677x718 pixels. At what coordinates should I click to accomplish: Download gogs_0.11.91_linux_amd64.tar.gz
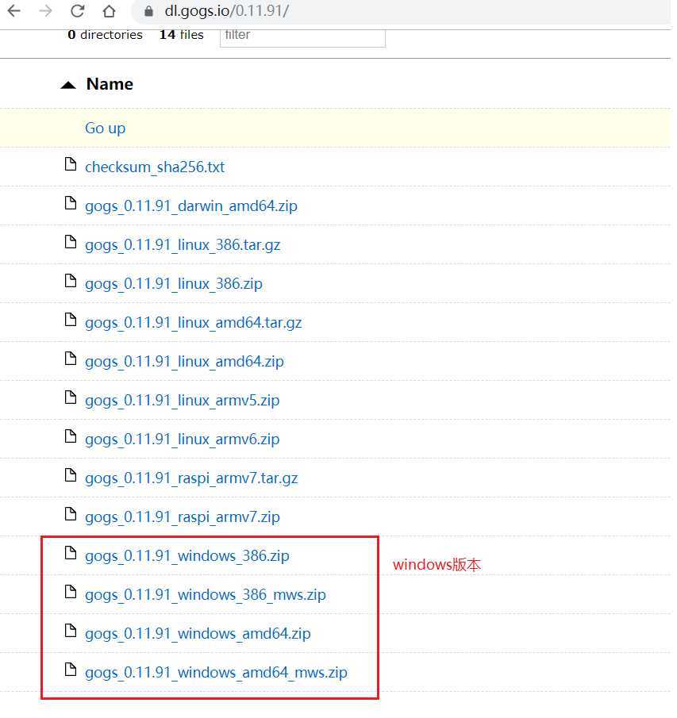[194, 323]
